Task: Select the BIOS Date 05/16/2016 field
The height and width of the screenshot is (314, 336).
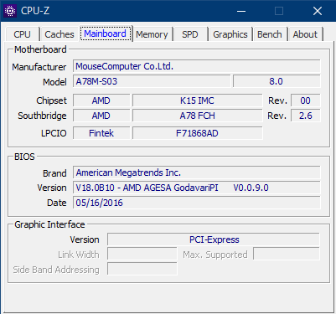Action: coord(197,203)
